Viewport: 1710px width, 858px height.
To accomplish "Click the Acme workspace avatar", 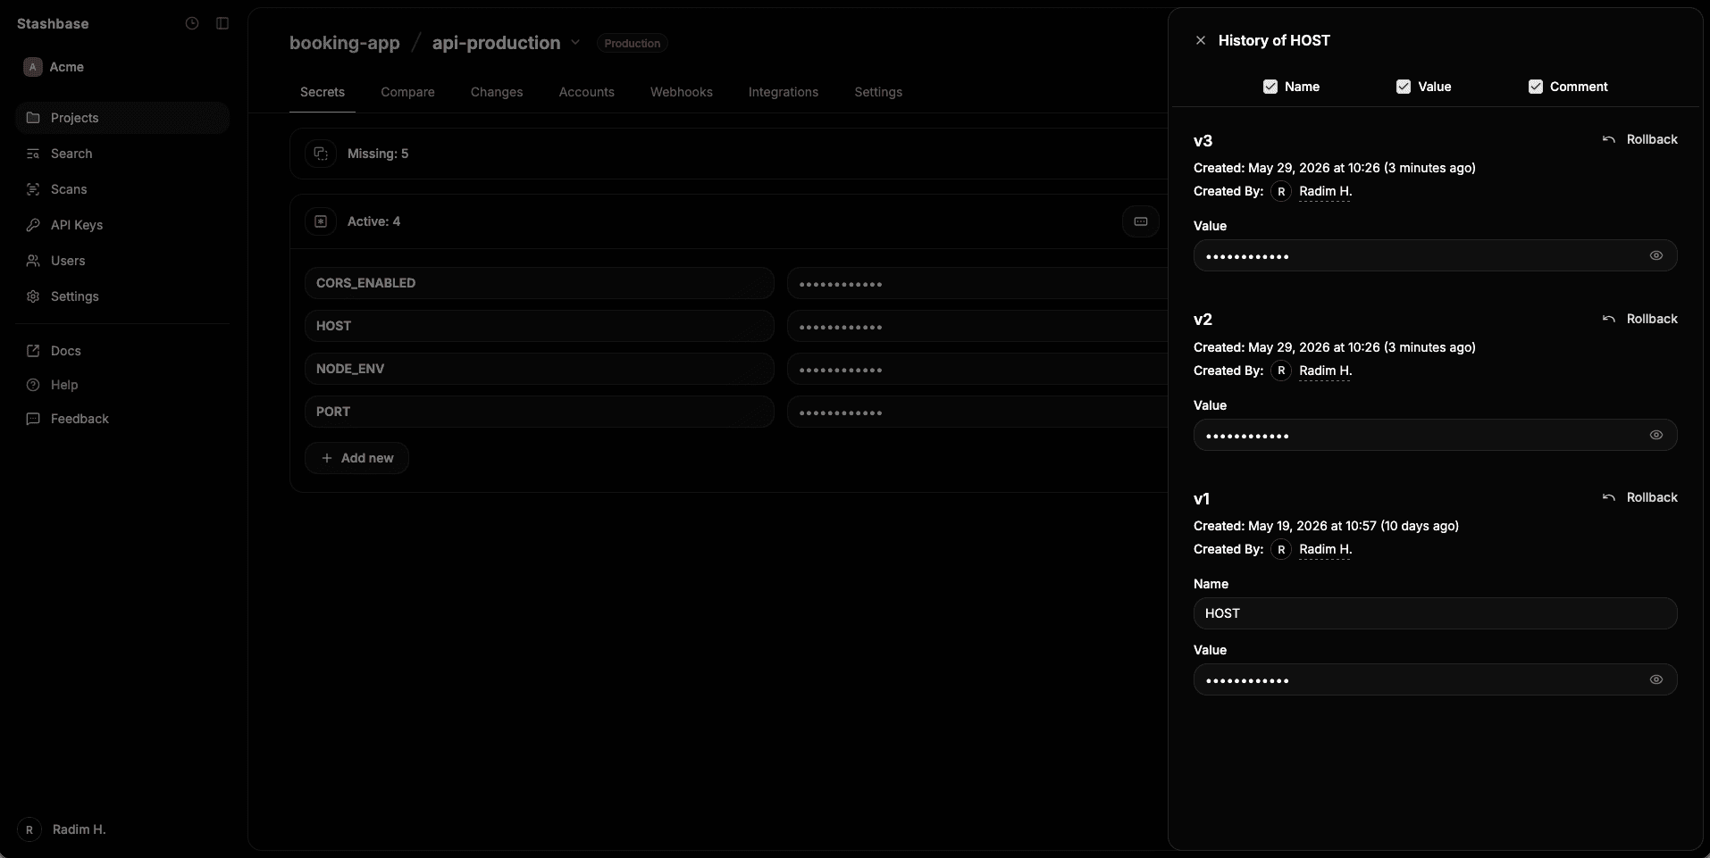I will (x=33, y=67).
